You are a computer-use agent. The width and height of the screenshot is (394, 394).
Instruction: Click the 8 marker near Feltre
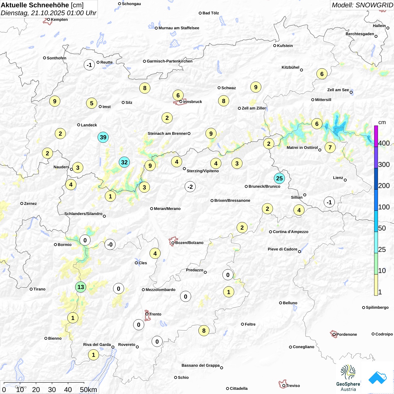point(204,330)
